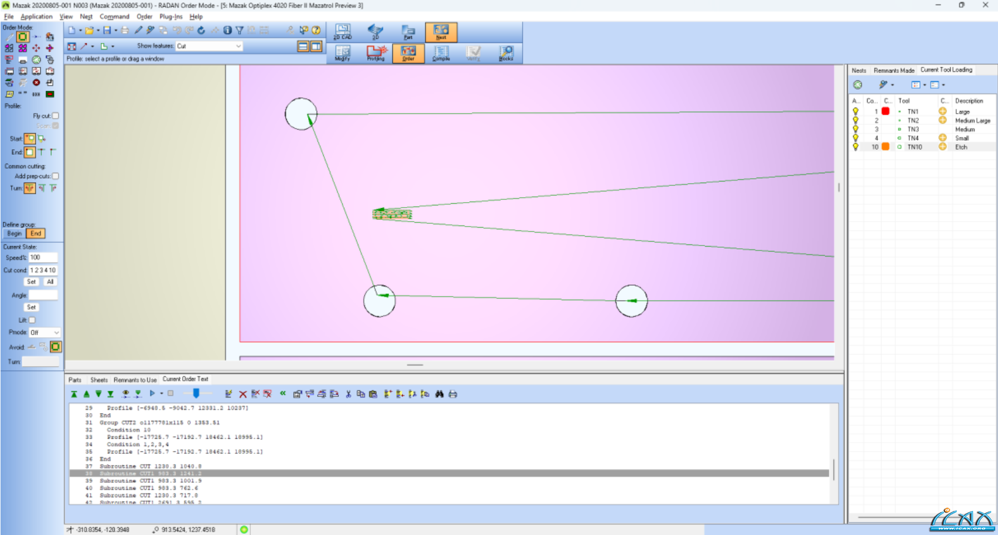998x535 pixels.
Task: Click the Save disk icon
Action: point(107,30)
